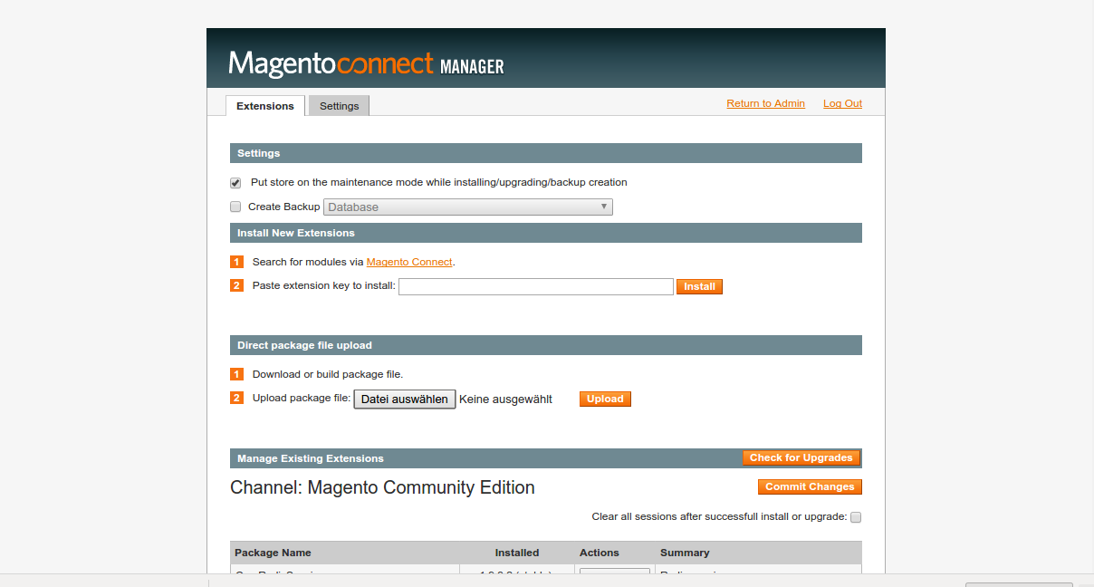Click the Keine ausgewählt file status text
The image size is (1094, 587).
click(505, 399)
